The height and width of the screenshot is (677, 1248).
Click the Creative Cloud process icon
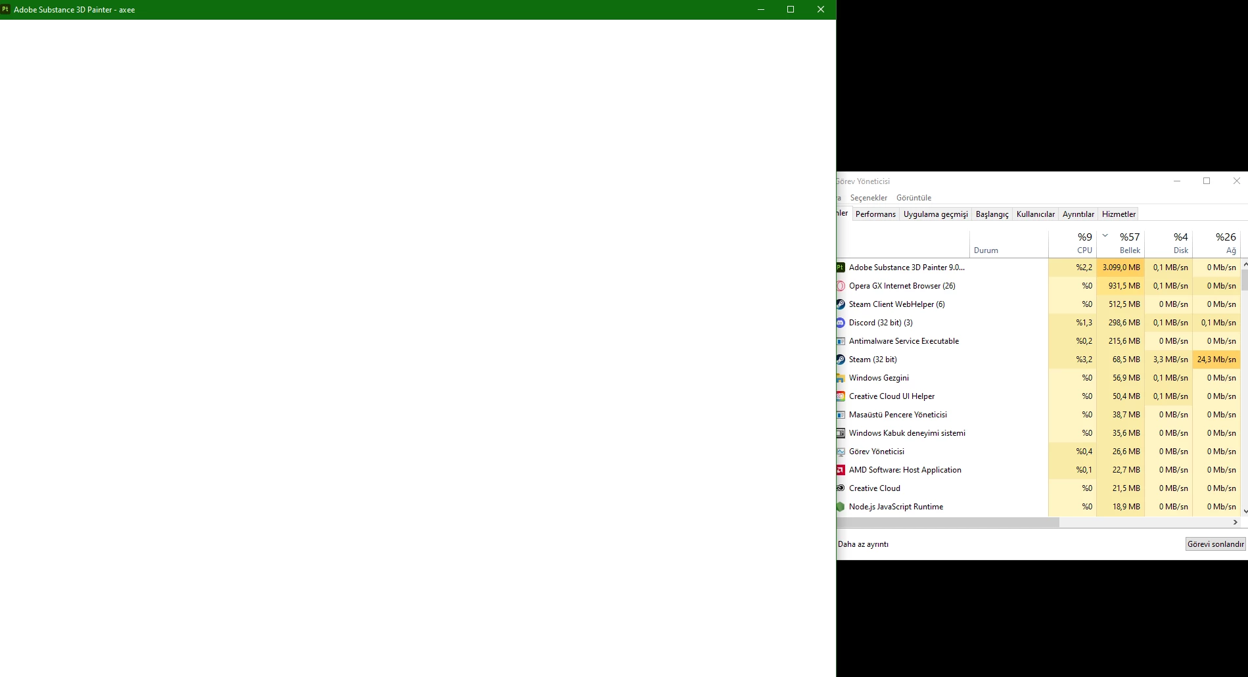(841, 488)
